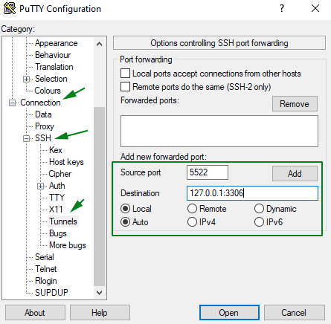This screenshot has height=324, width=331.
Task: Click the question mark help button
Action: (x=282, y=9)
